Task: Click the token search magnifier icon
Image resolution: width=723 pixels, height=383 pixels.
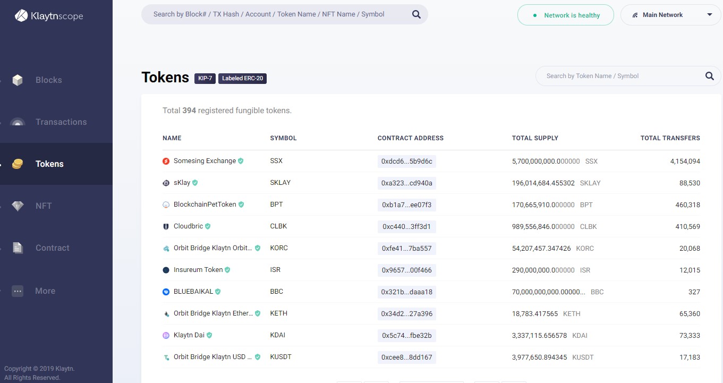Action: [x=710, y=76]
